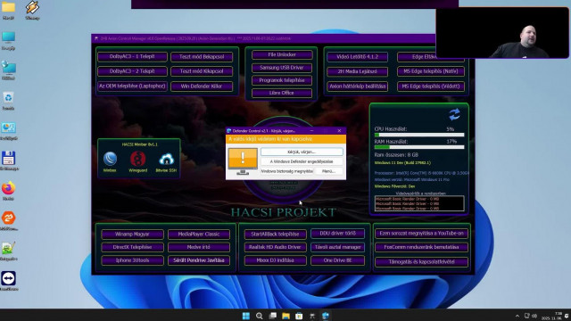
Task: Open the red Wireguard icon
Action: (137, 159)
